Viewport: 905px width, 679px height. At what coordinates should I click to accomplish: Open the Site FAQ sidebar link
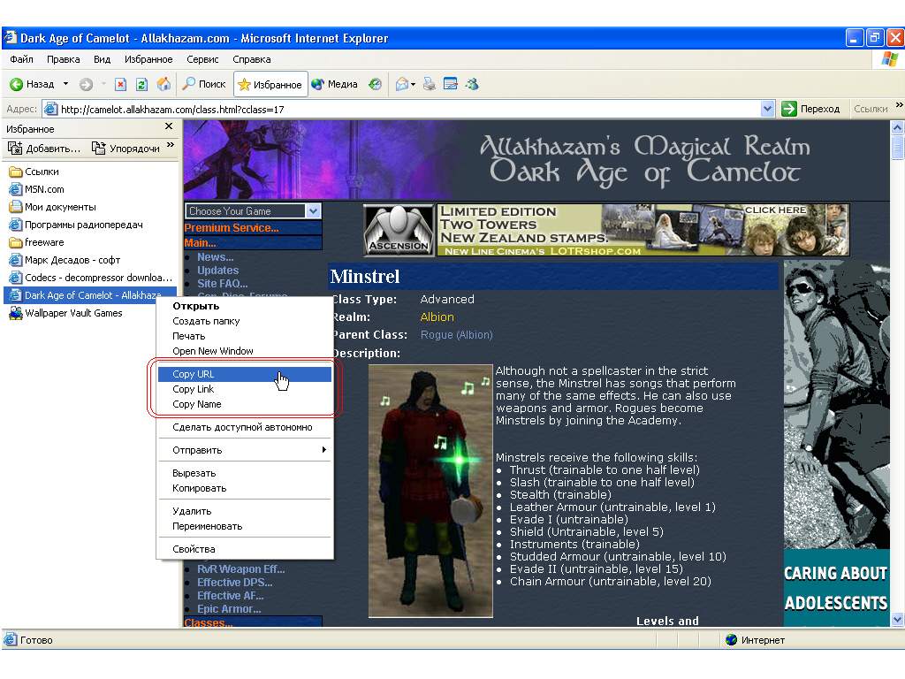coord(222,284)
